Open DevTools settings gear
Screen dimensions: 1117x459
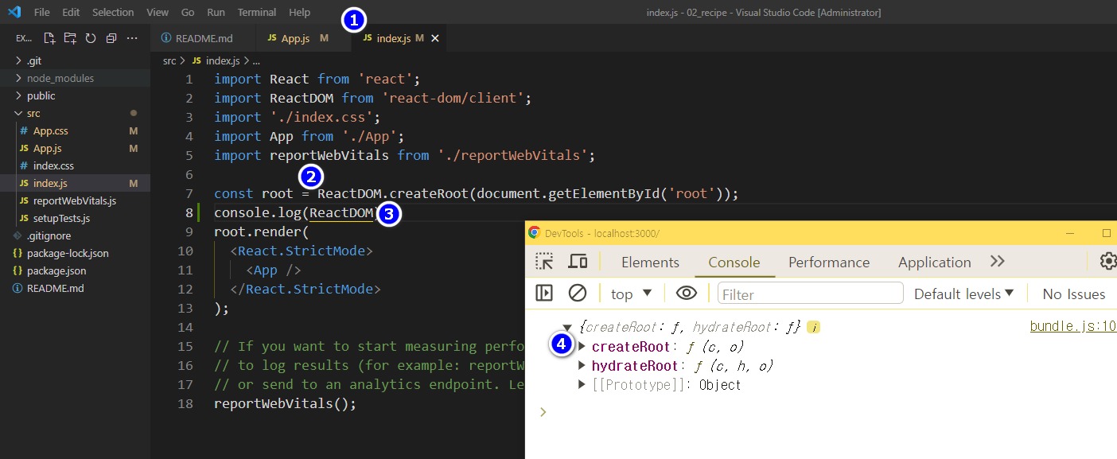click(1107, 262)
